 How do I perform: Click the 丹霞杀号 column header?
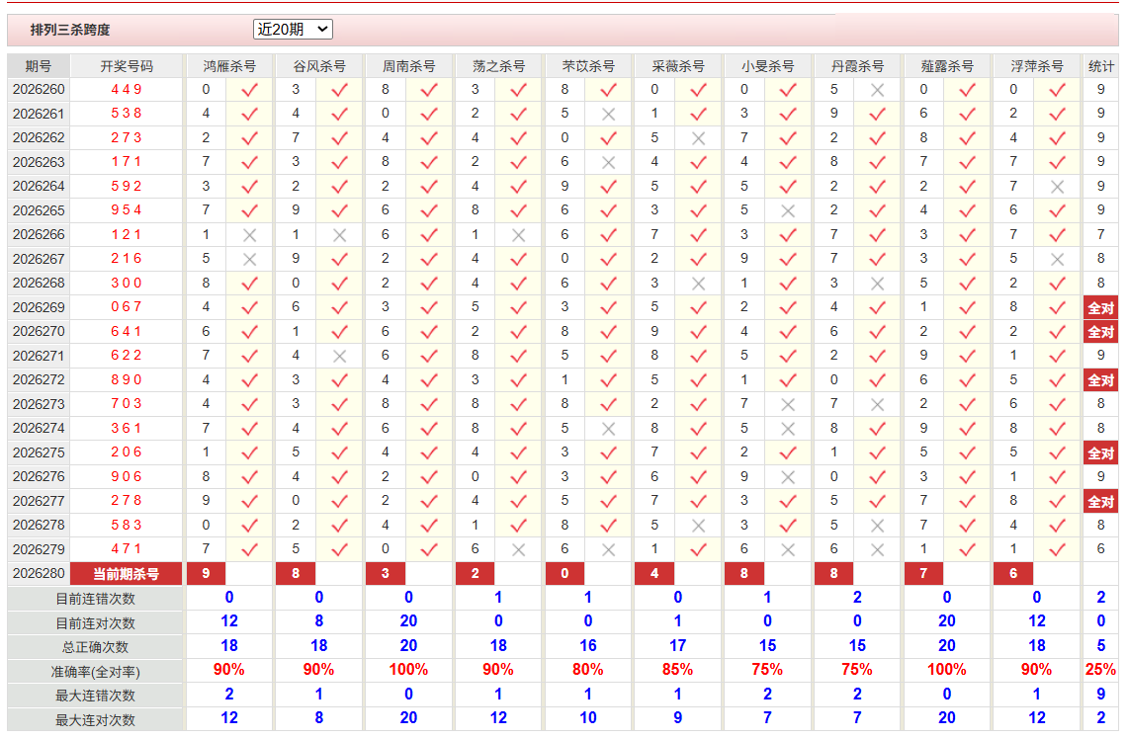pyautogui.click(x=857, y=66)
